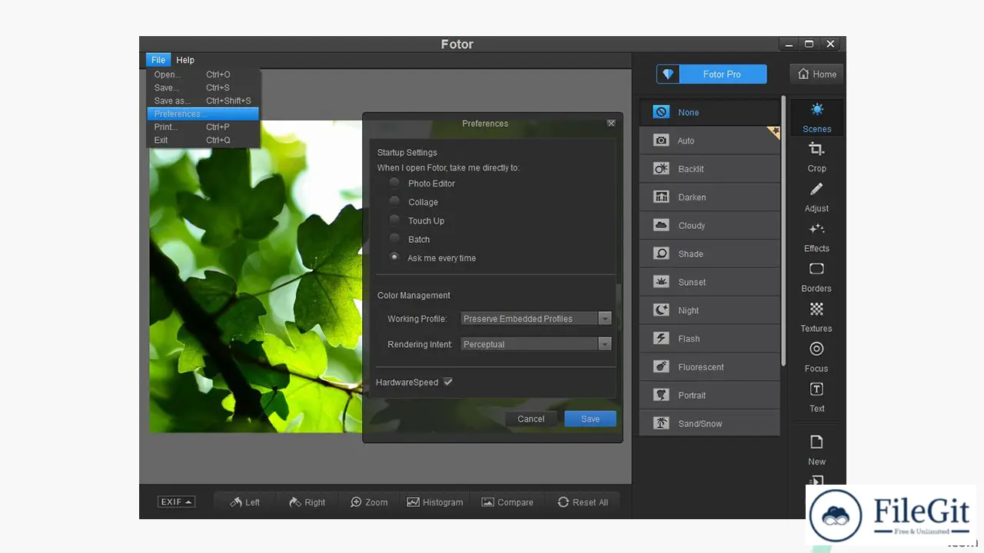
Task: Choose Save as... menu entry
Action: click(x=203, y=101)
